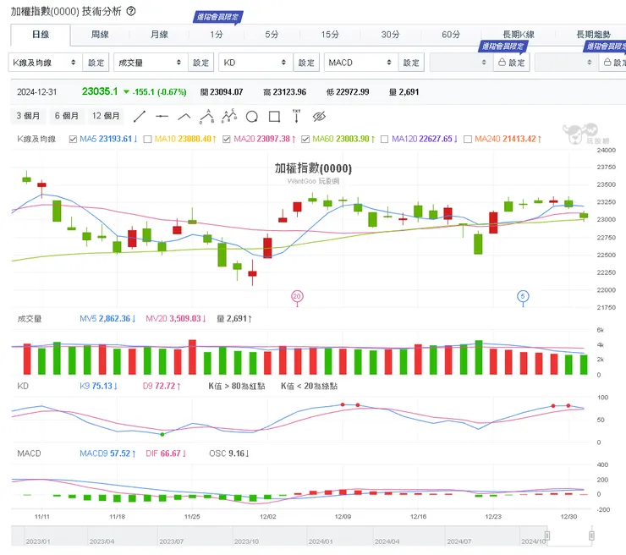Switch to the 周線 weekly tab
The height and width of the screenshot is (555, 626).
coord(100,35)
